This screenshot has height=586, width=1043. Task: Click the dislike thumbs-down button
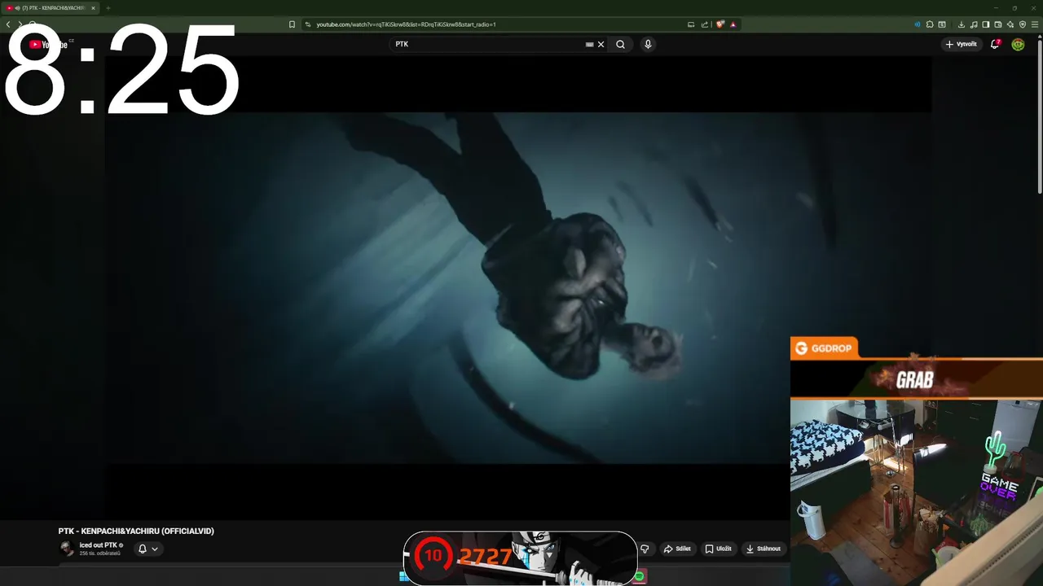(645, 549)
